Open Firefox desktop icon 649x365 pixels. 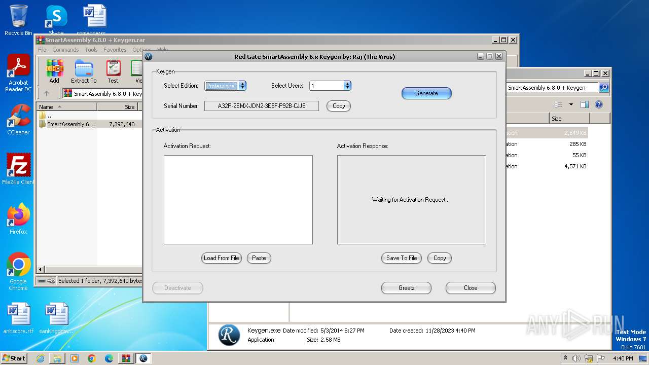(x=18, y=219)
